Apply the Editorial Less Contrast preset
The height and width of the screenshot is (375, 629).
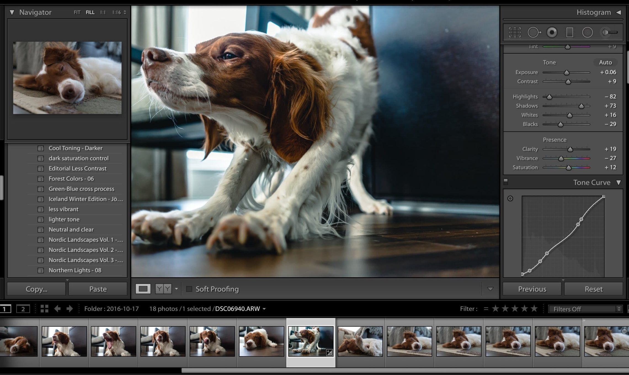[x=78, y=168]
